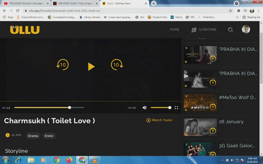
Task: Launch Internet Explorer from the taskbar
Action: (18, 160)
